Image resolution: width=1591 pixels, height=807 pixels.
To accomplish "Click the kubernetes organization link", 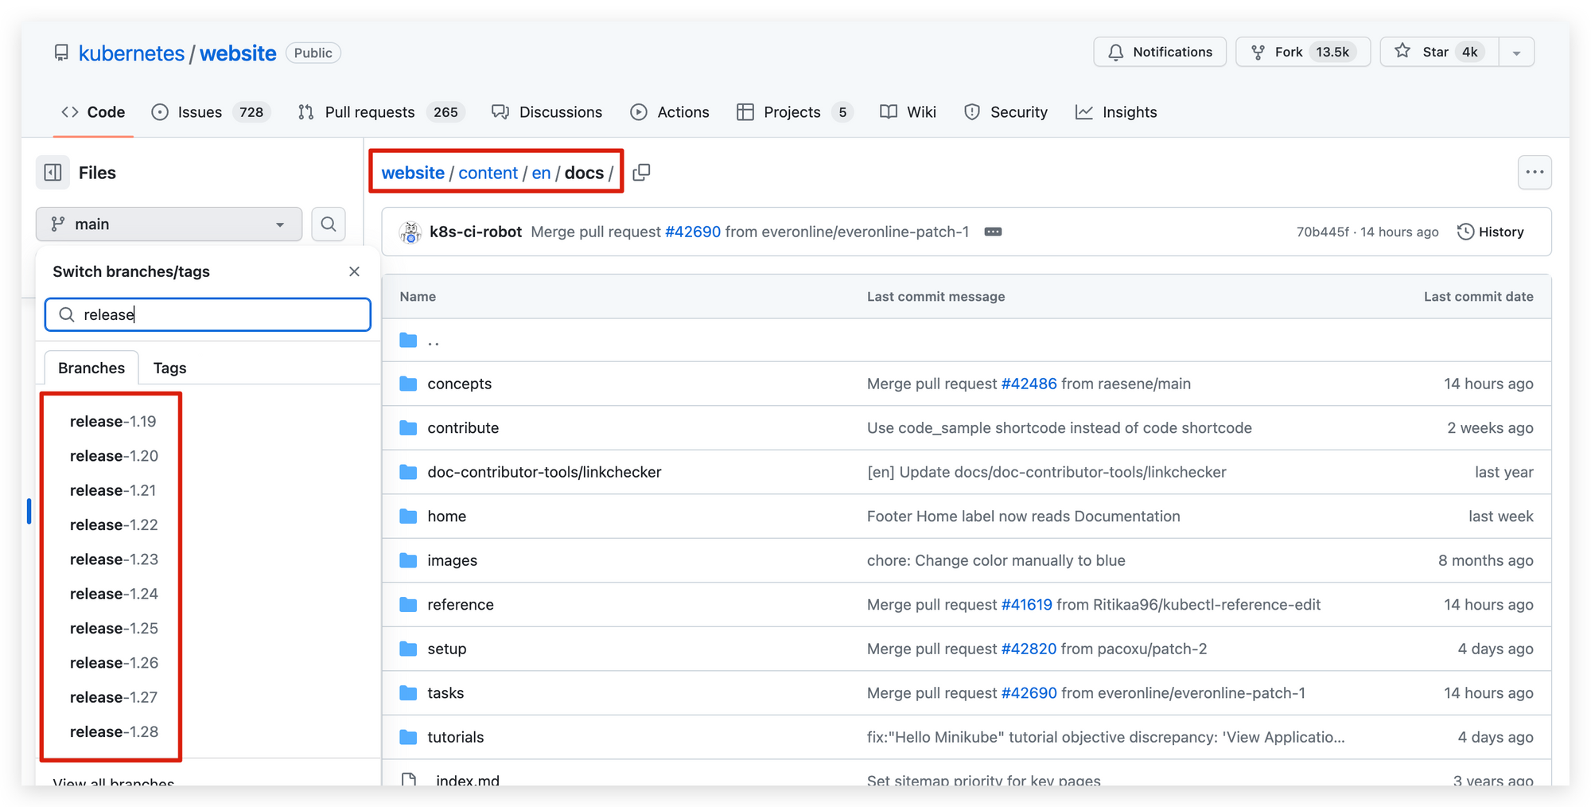I will (x=131, y=53).
